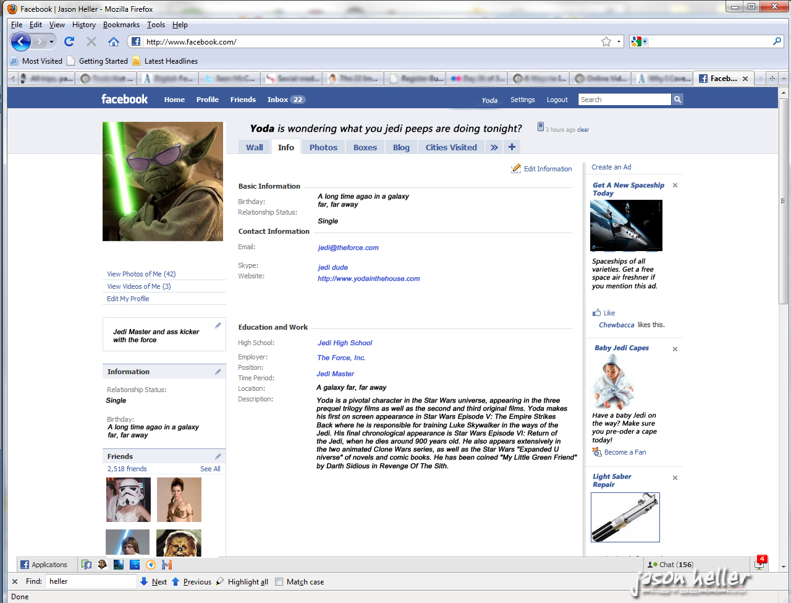Click the thumbs-up Like icon under spaceship ad
The height and width of the screenshot is (603, 791).
(596, 313)
